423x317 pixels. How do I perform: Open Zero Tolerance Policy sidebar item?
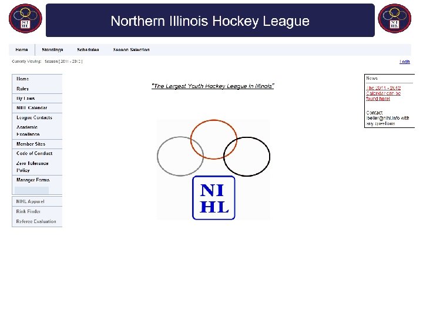[32, 167]
